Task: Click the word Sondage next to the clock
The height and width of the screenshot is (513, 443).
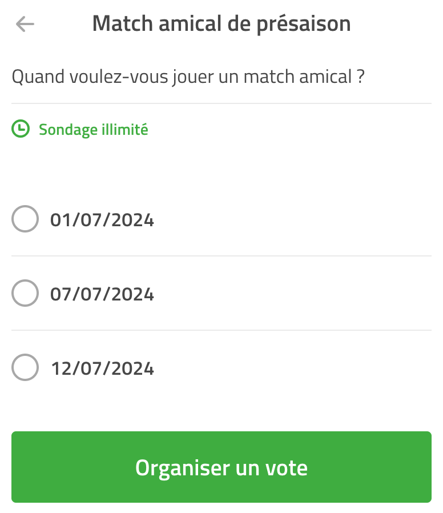Action: point(69,130)
